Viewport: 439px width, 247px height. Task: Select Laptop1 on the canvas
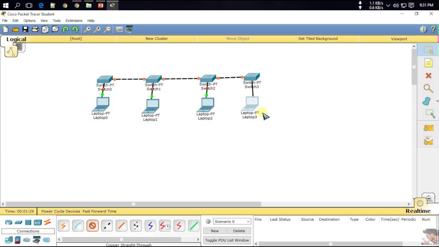tap(150, 106)
